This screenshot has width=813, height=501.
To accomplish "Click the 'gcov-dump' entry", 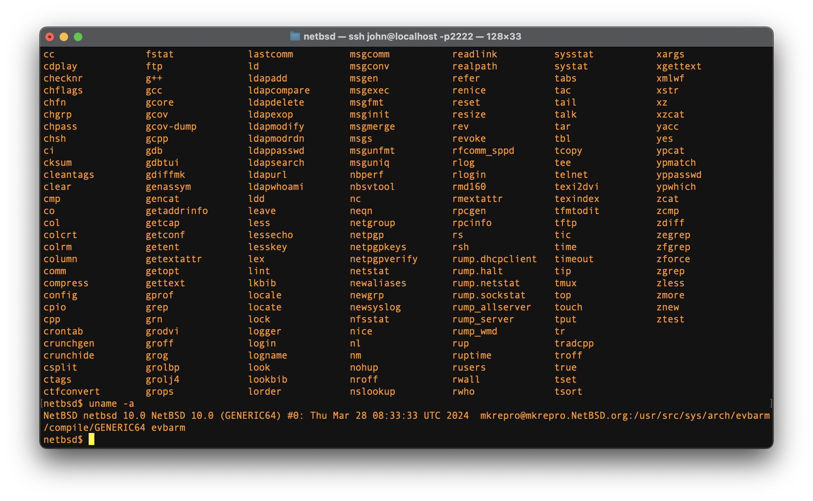I will click(x=171, y=126).
